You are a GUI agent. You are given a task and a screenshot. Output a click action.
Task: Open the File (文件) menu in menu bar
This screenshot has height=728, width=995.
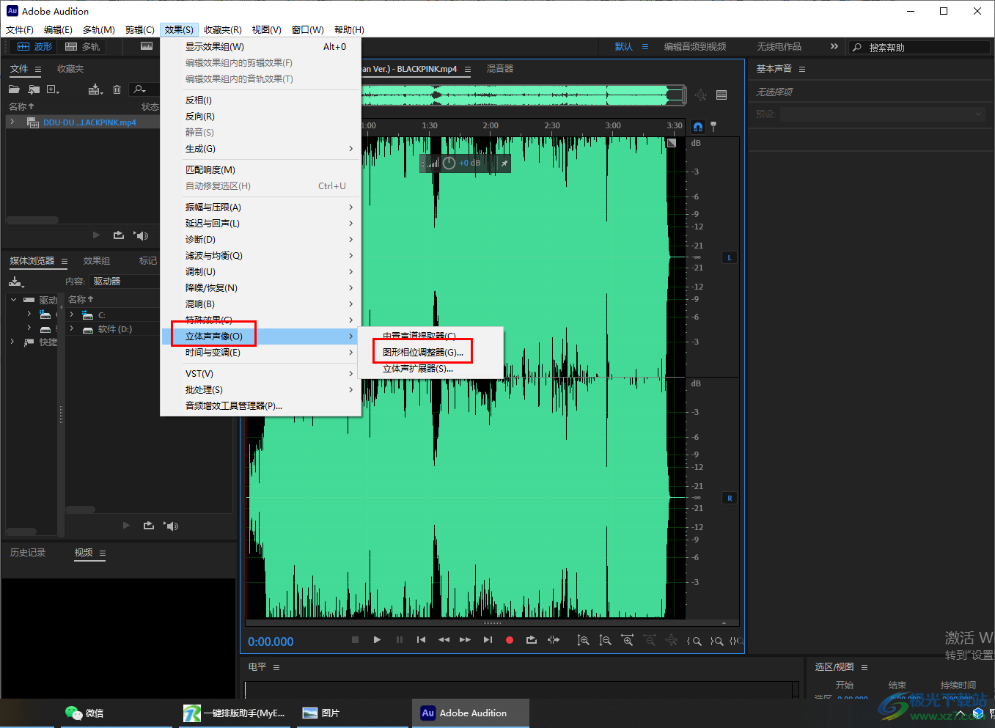coord(20,30)
